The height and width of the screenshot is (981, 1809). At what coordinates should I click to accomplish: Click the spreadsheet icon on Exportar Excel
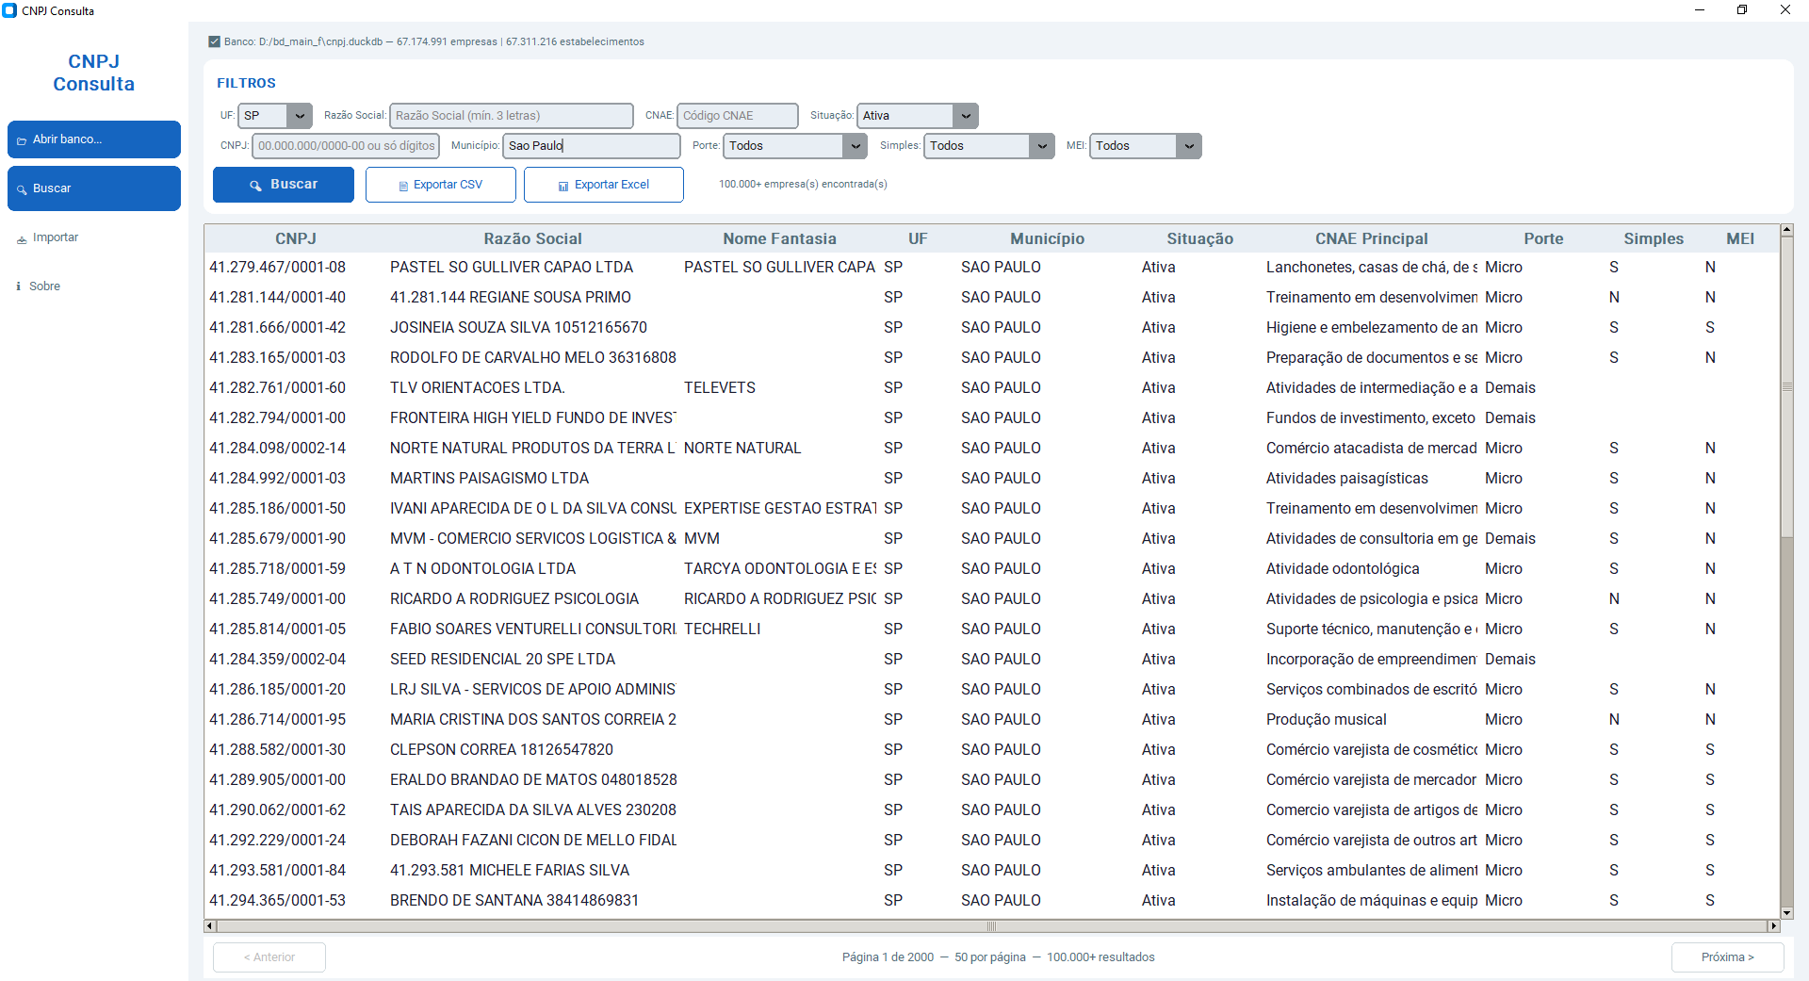point(563,186)
